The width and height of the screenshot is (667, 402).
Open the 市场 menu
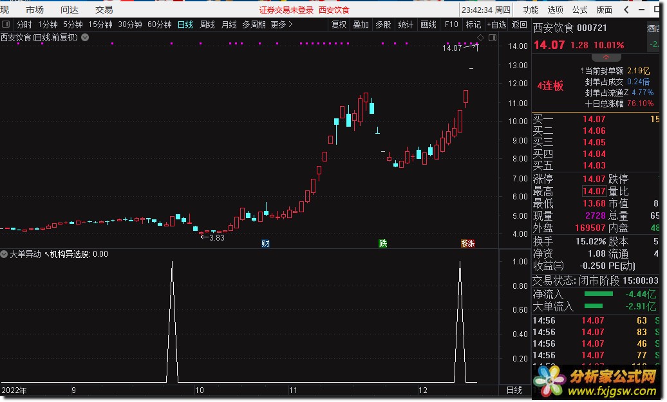tap(35, 10)
